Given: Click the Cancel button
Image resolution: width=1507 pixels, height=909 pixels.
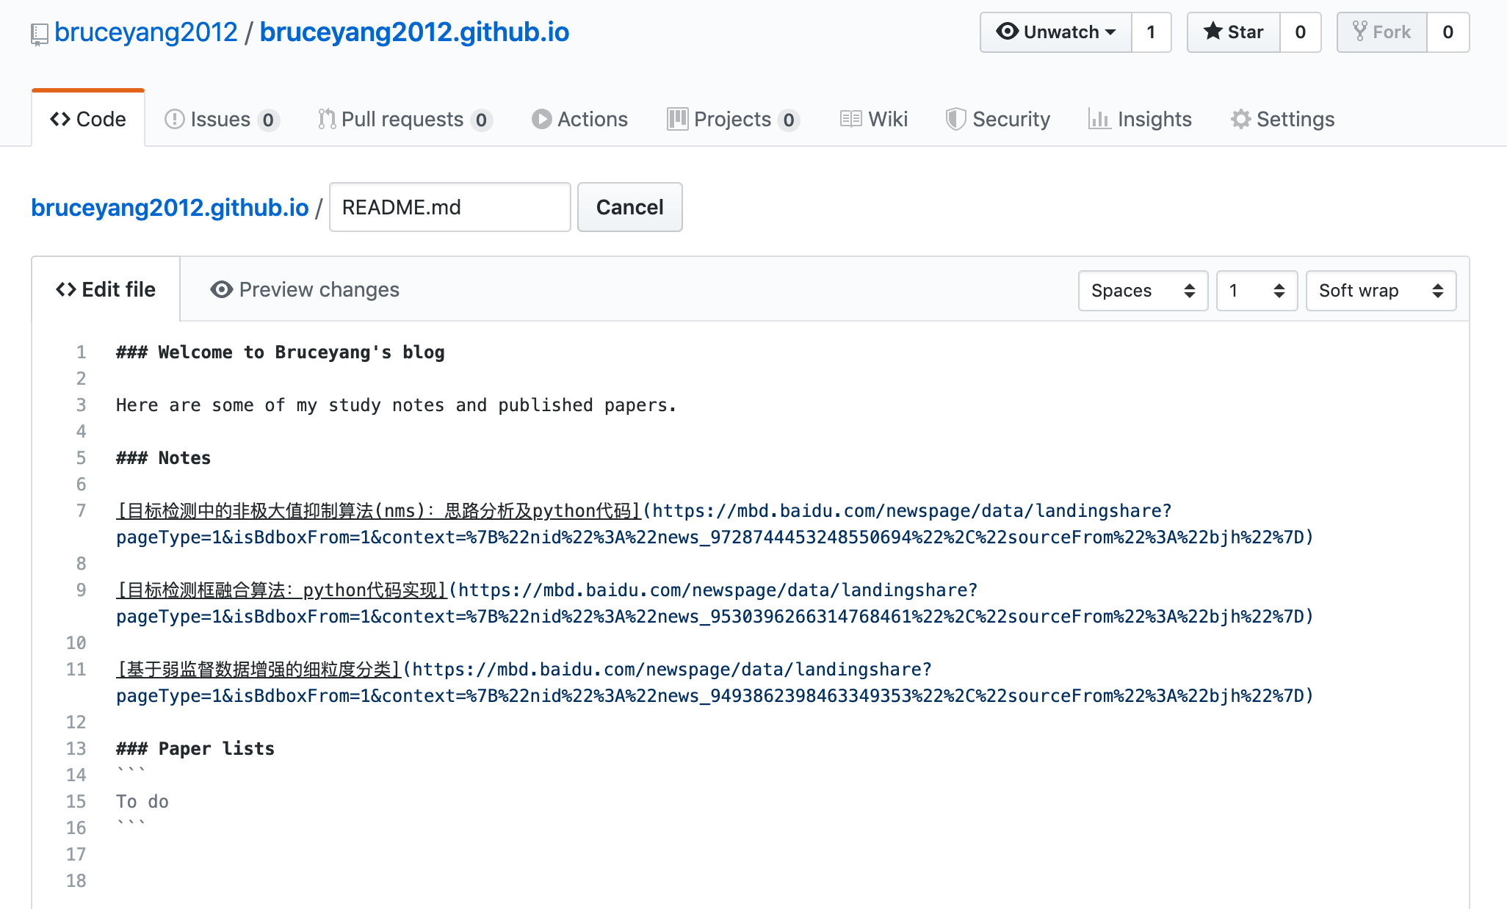Looking at the screenshot, I should pyautogui.click(x=630, y=207).
